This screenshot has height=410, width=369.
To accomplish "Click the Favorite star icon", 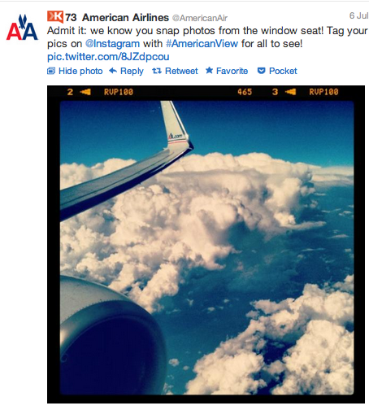I will click(209, 71).
